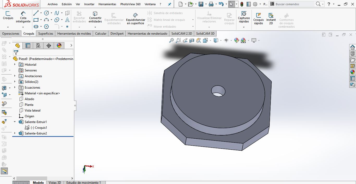Pick the Line sketch tool

(x=36, y=13)
